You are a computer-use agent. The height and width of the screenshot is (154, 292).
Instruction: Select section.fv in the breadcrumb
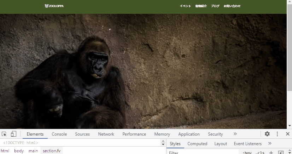tap(52, 151)
